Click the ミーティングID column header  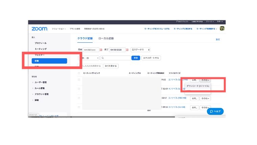[x=135, y=73]
